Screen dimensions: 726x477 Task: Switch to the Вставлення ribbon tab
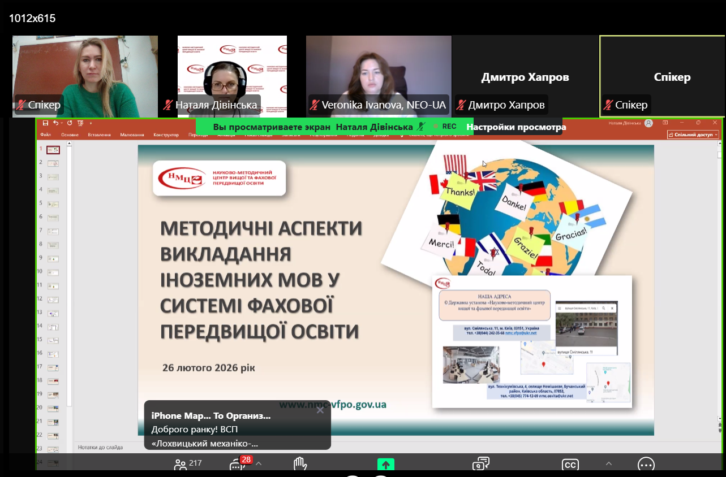click(x=99, y=135)
